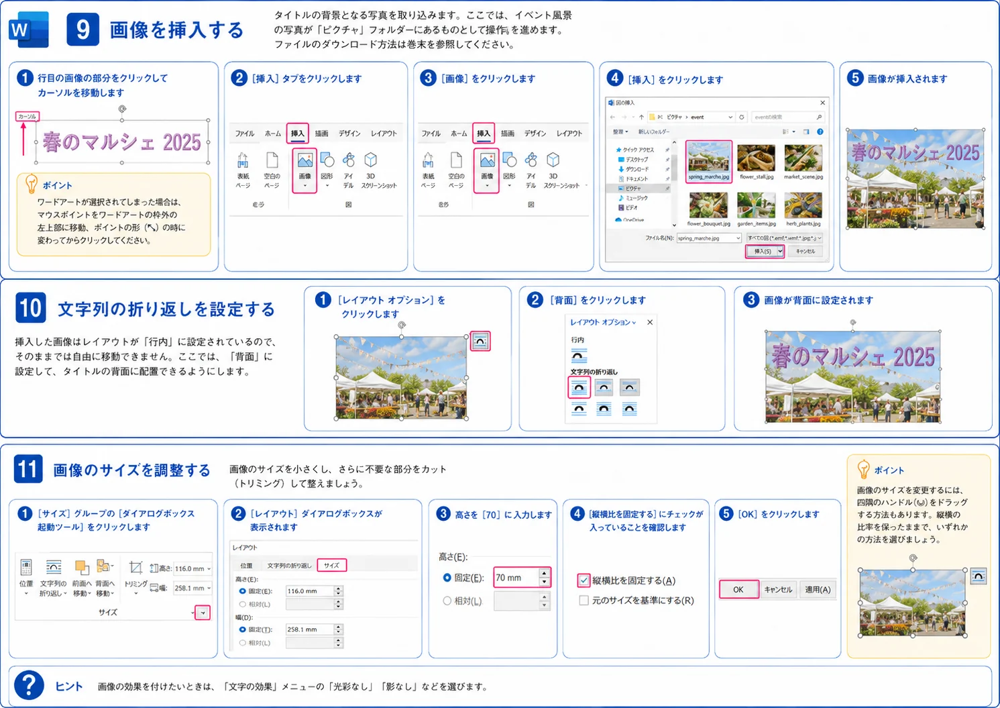
Task: Click the 背面へ移動 send-backward icon
Action: point(104,566)
